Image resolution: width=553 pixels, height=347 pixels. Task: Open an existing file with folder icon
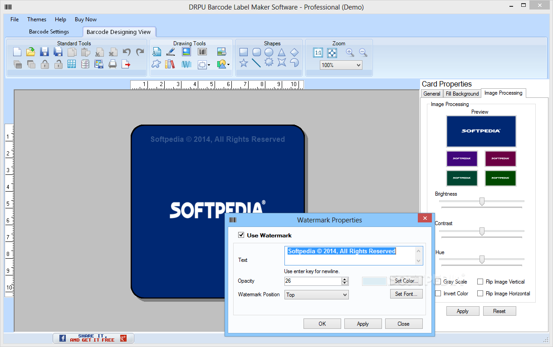31,52
